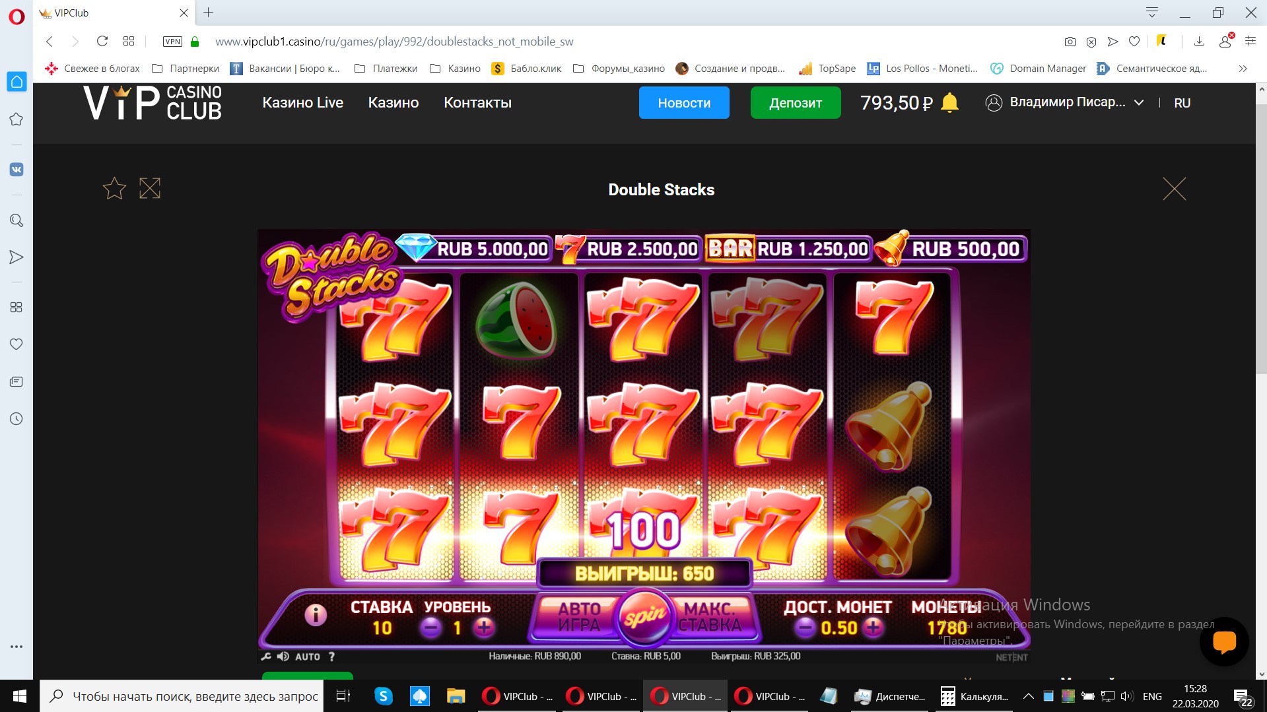This screenshot has height=712, width=1267.
Task: Open the live chat bubble
Action: tap(1224, 641)
